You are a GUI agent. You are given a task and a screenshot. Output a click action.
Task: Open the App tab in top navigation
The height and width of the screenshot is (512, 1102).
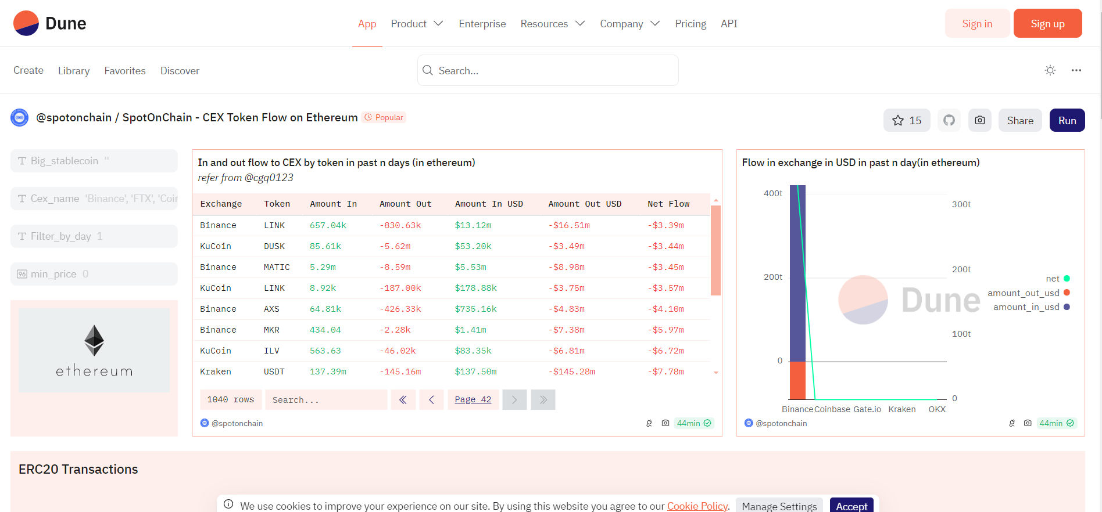(x=367, y=24)
